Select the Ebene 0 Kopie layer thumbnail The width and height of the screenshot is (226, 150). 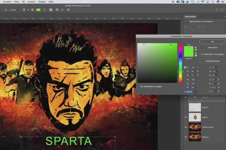click(x=195, y=127)
